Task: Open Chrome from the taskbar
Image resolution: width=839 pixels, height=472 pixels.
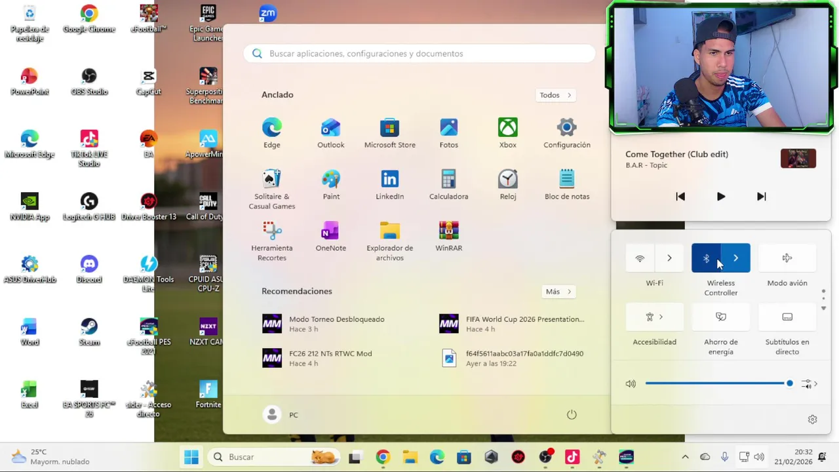Action: 383,457
